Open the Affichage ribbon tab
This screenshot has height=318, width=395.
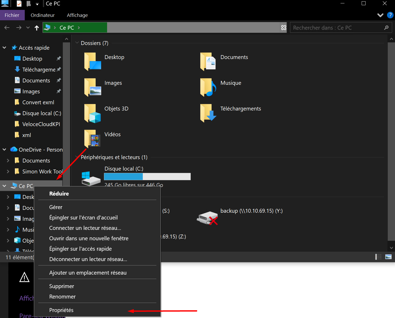[x=77, y=15]
